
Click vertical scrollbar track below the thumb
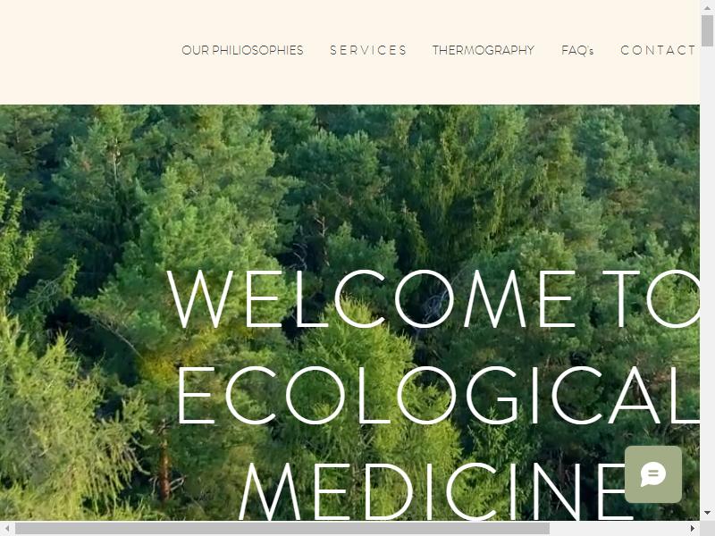point(707,273)
